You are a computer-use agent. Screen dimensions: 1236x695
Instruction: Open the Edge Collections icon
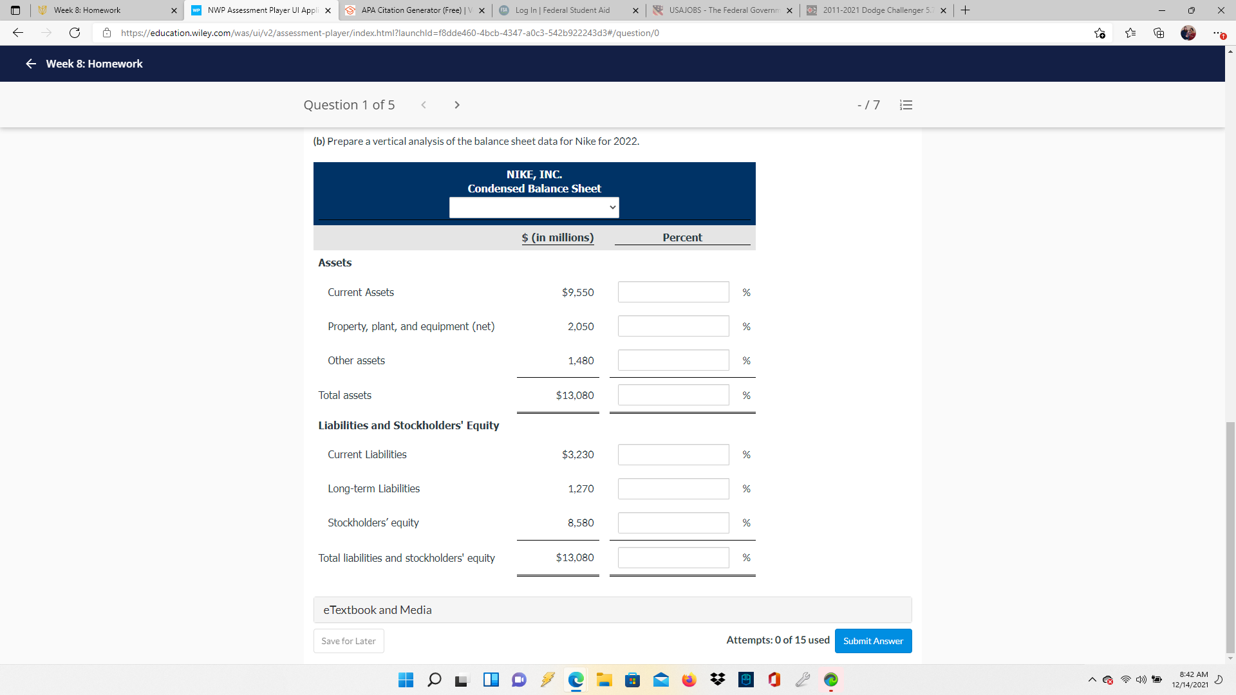coord(1159,33)
